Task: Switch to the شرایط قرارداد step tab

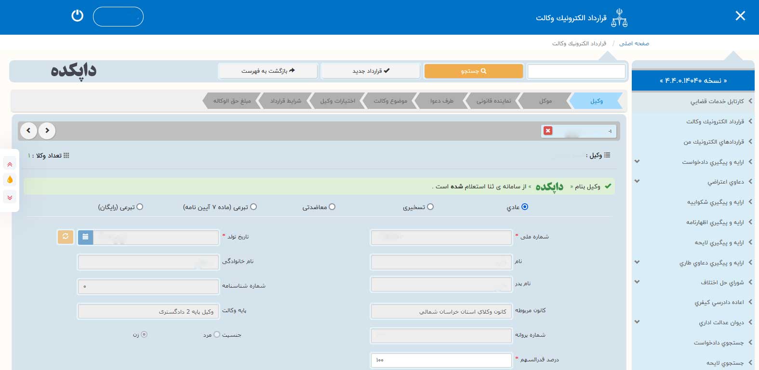Action: pyautogui.click(x=285, y=101)
